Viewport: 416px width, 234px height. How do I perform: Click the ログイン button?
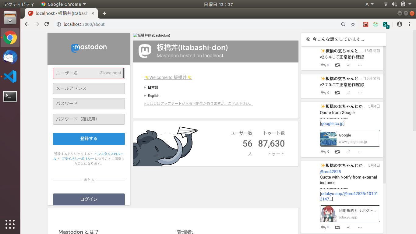coord(89,199)
